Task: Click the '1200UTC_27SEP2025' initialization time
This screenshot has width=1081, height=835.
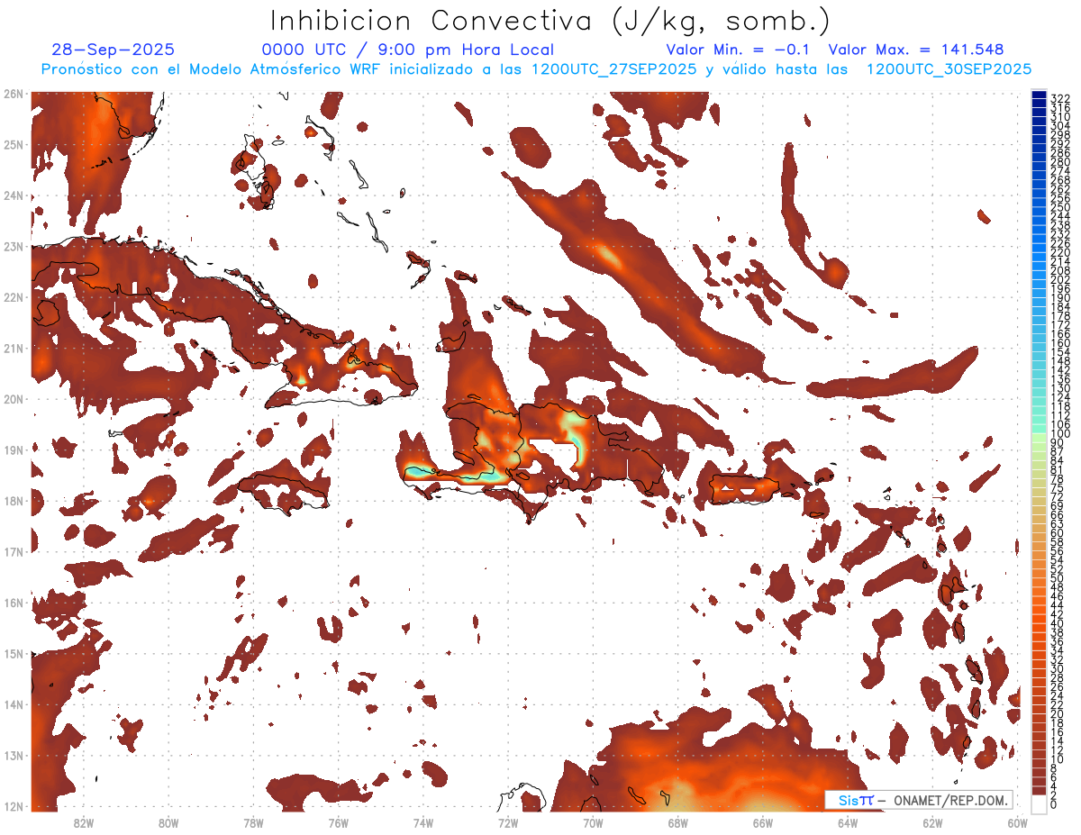Action: tap(613, 69)
